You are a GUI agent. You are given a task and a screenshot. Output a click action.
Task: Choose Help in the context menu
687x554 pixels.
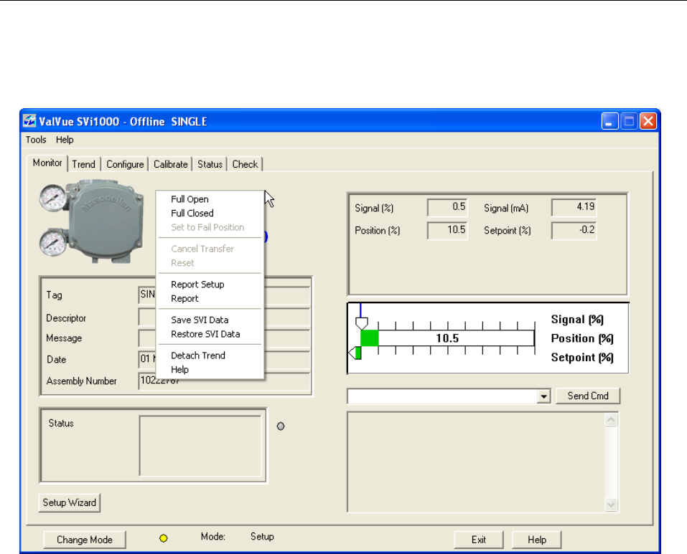point(210,370)
